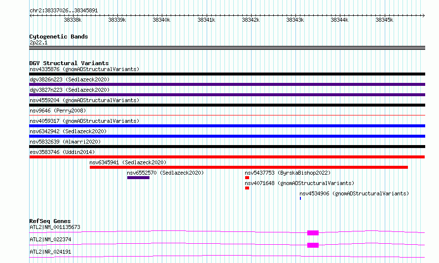This screenshot has width=439, height=263.
Task: Click the 38338k ruler tick label
Action: [73, 20]
